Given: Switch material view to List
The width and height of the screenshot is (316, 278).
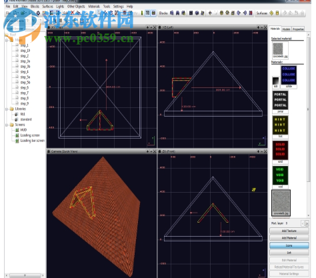Looking at the screenshot, I should point(289,253).
